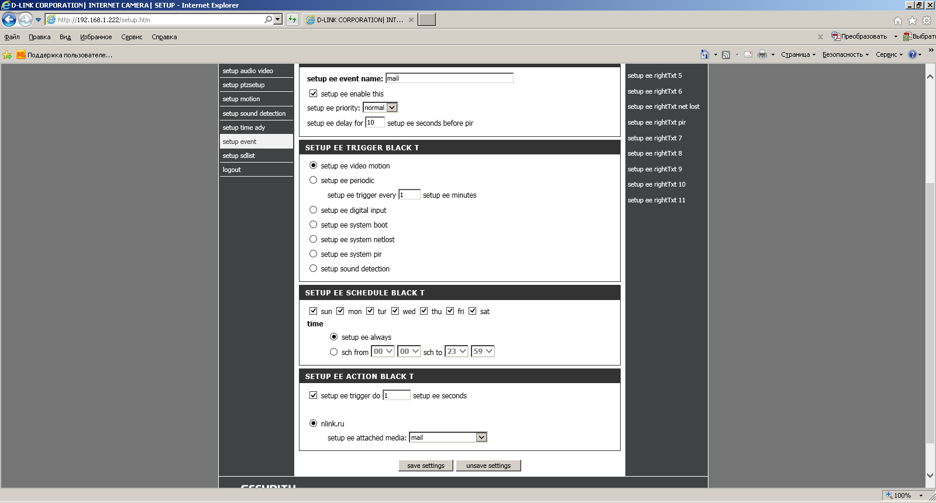Click the blue Help question mark icon
The height and width of the screenshot is (503, 936).
tap(912, 54)
